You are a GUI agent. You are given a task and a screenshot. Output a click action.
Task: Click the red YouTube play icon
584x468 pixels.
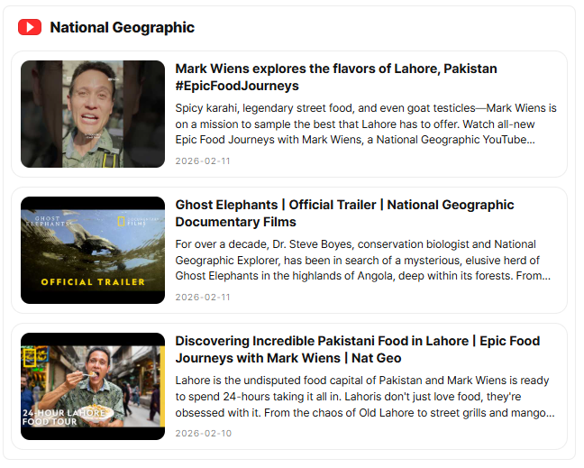(x=30, y=27)
